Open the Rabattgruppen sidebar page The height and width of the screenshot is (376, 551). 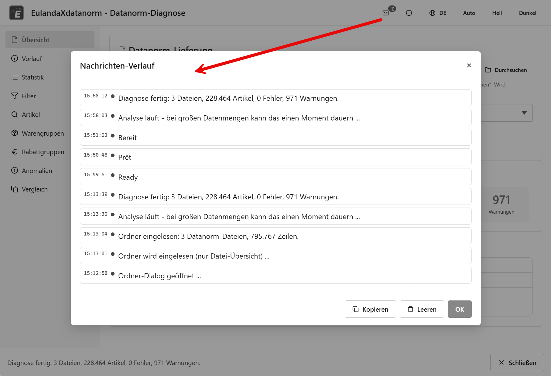click(x=50, y=152)
